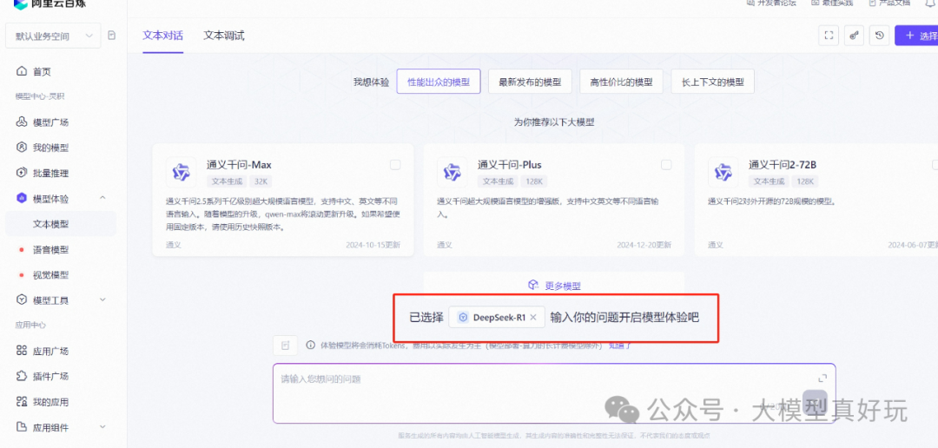Click the 模型工具 sidebar icon

[x=22, y=300]
